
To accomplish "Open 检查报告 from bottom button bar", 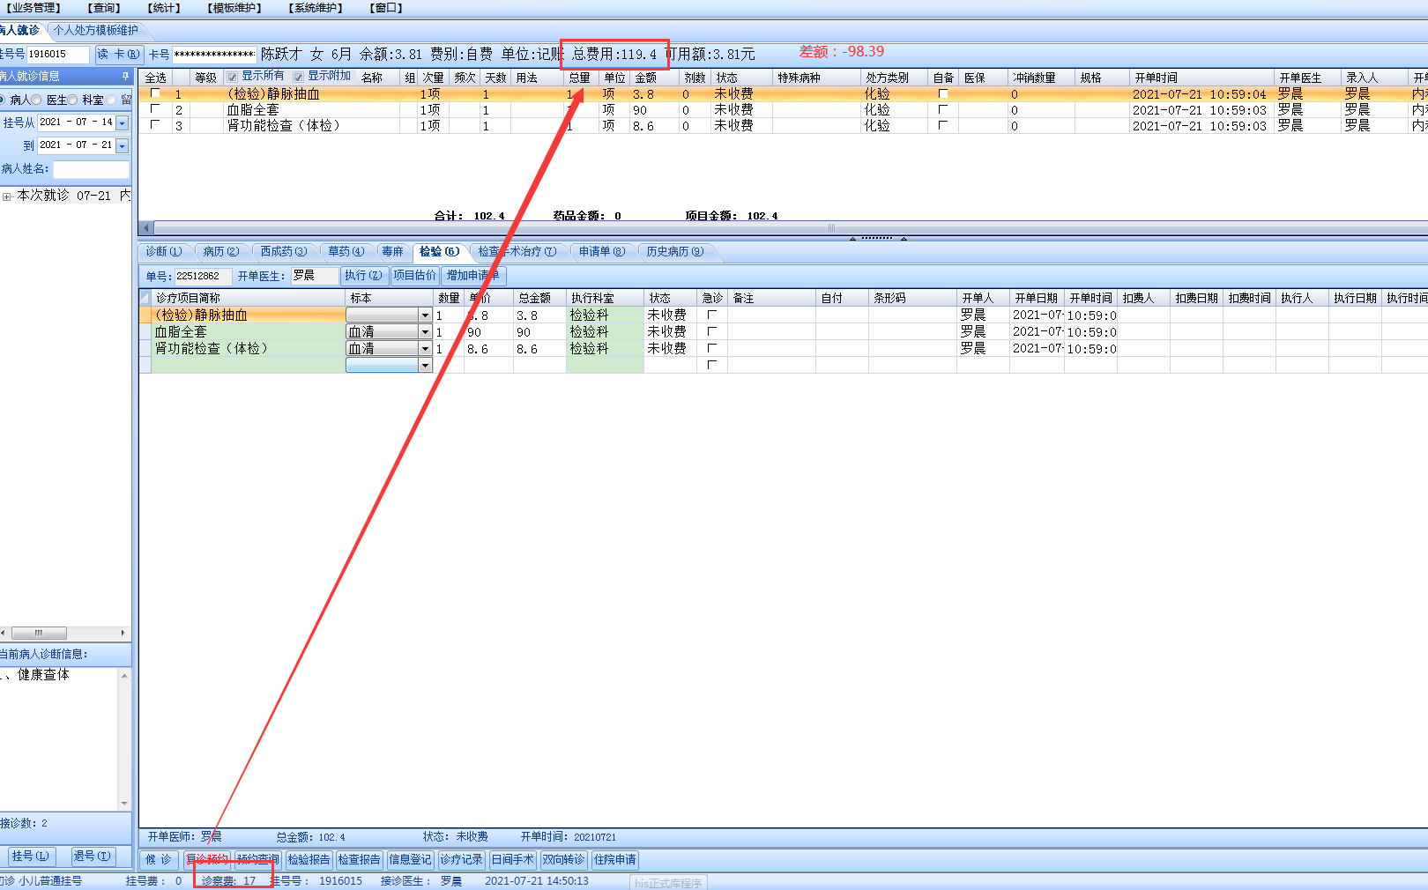I will pyautogui.click(x=360, y=860).
